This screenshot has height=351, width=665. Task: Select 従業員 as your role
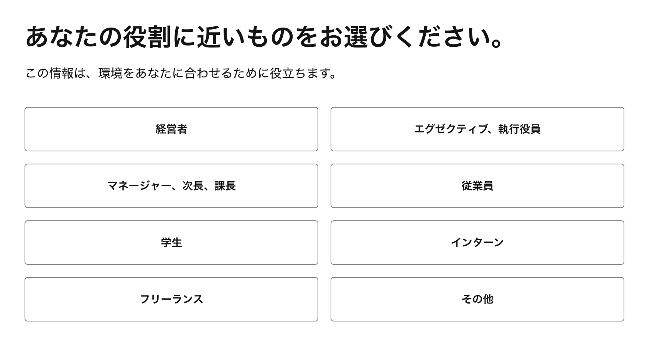[477, 186]
